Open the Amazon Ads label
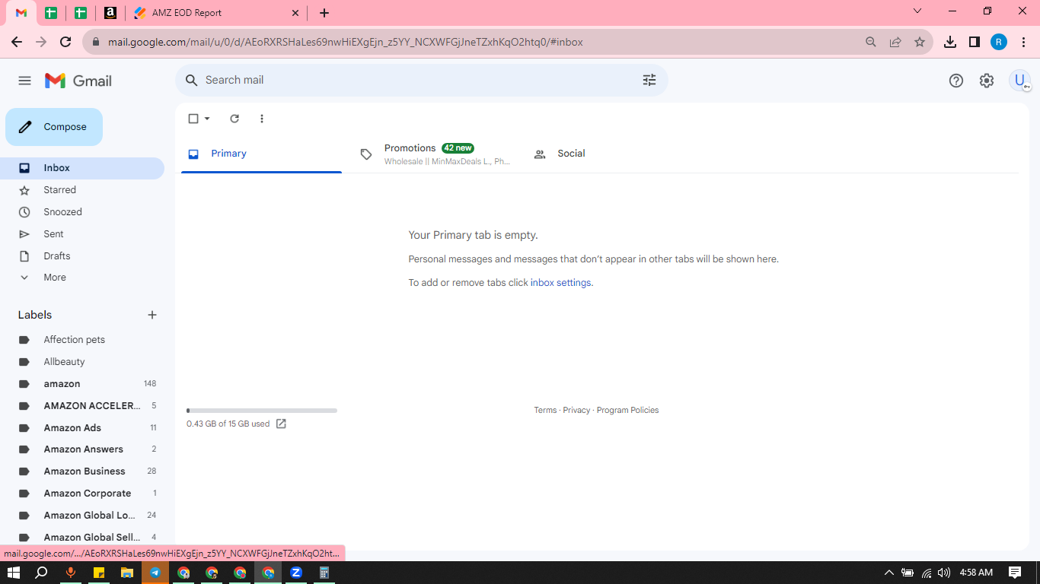 (82, 428)
